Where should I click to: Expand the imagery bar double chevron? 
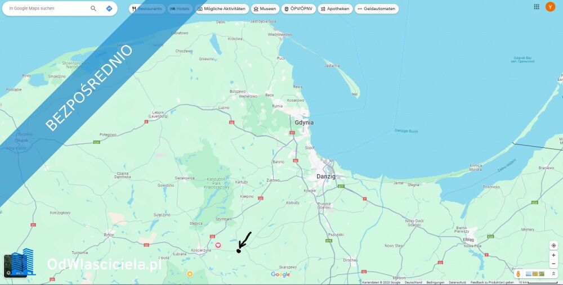553,274
